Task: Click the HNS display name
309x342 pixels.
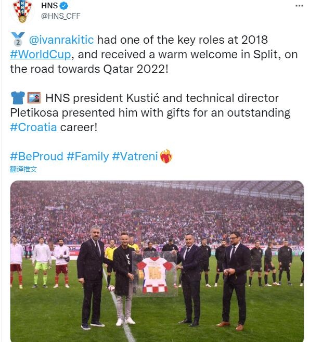Action: click(49, 6)
